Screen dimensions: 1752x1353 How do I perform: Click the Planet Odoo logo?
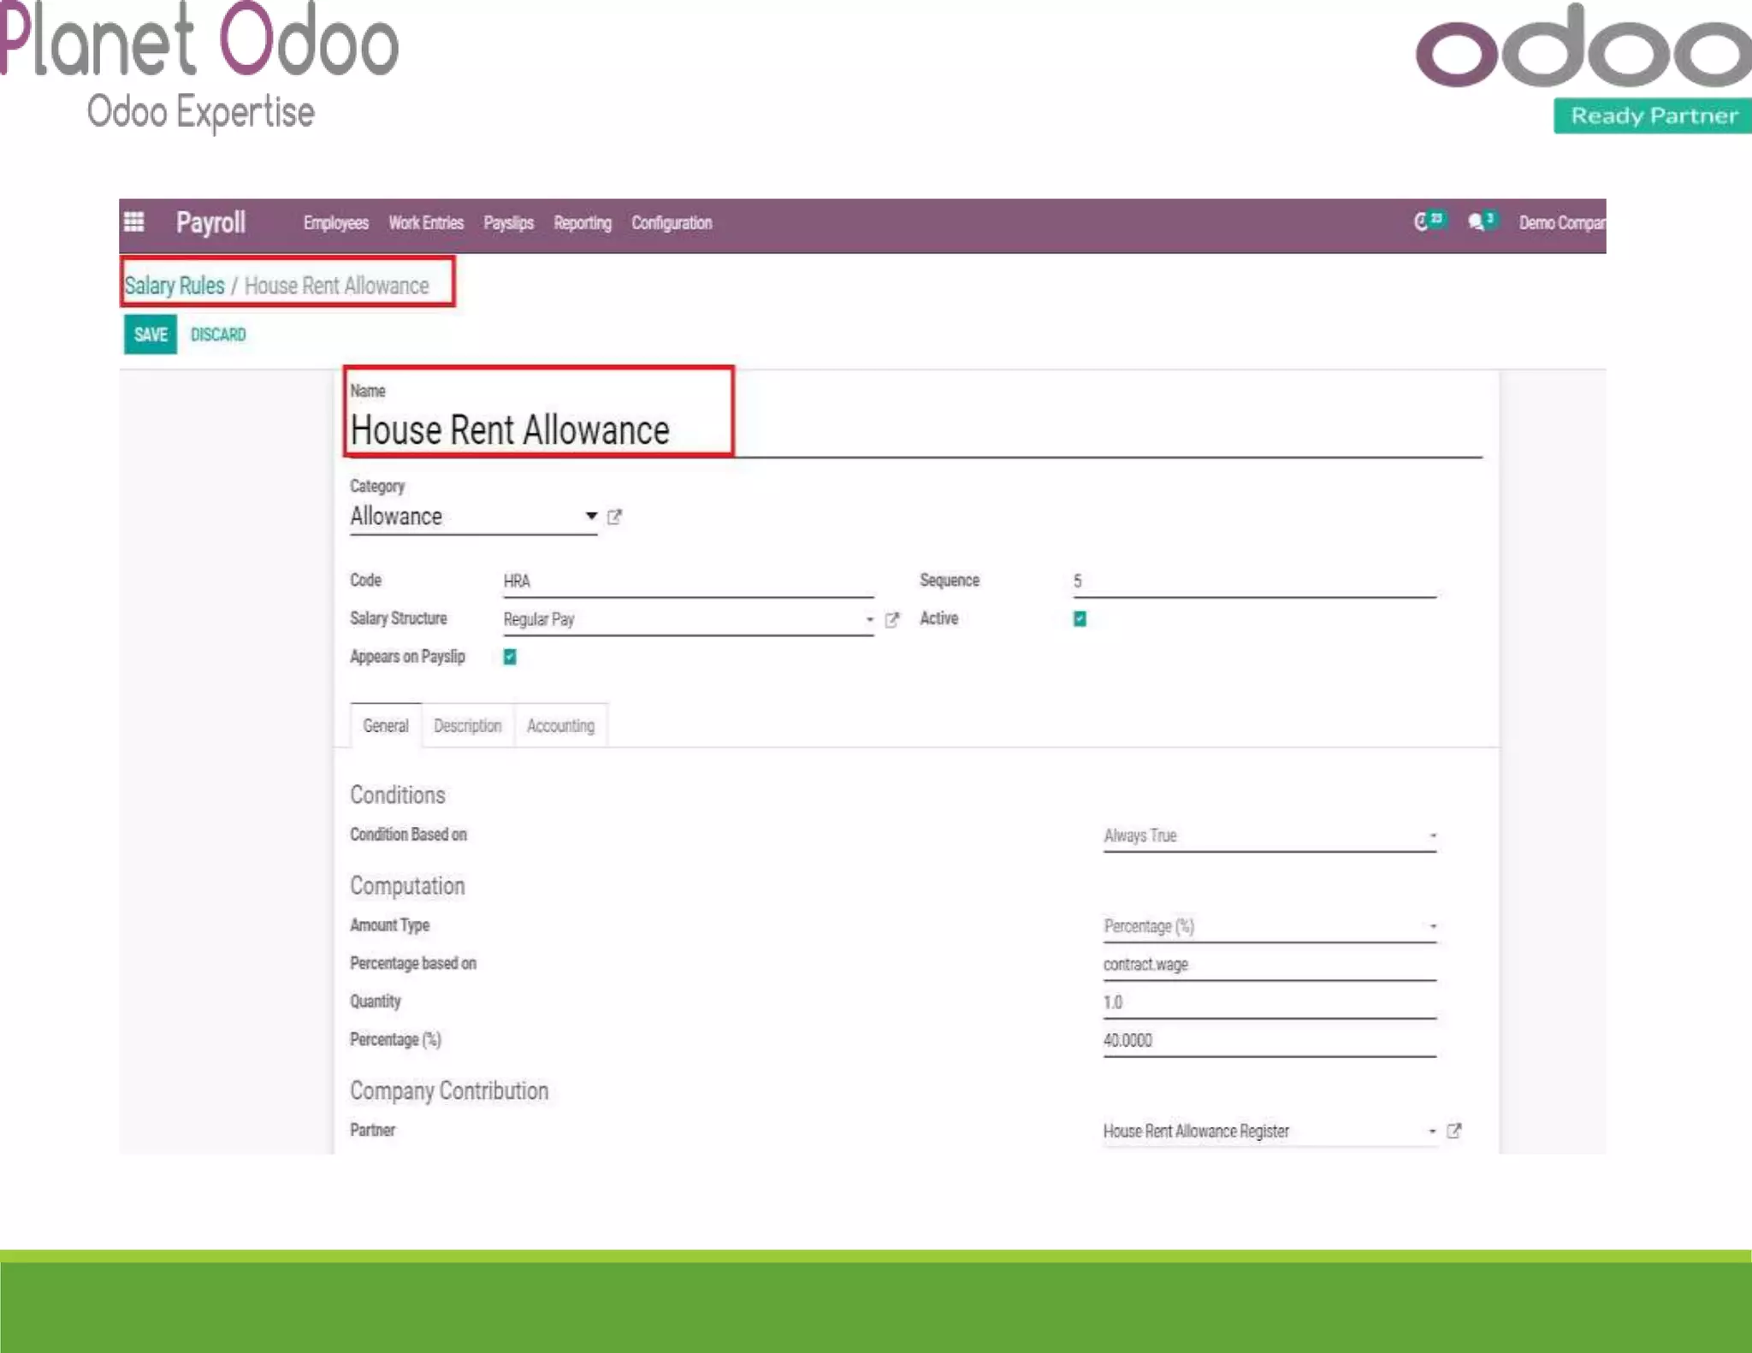199,64
